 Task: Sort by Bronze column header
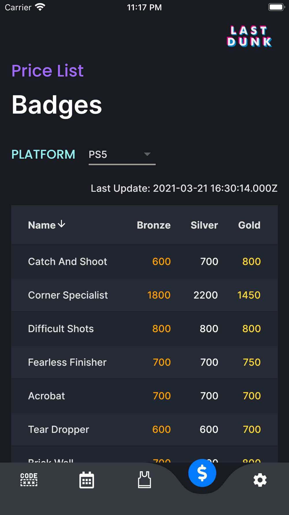pos(154,225)
